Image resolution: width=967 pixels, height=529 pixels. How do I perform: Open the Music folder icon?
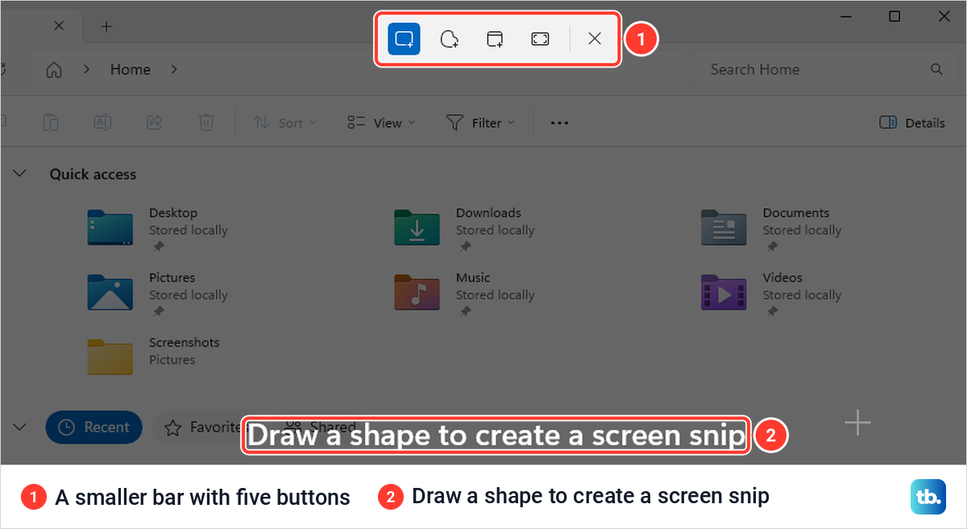point(417,292)
